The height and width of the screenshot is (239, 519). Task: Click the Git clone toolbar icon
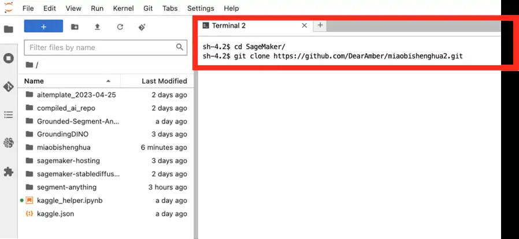142,27
